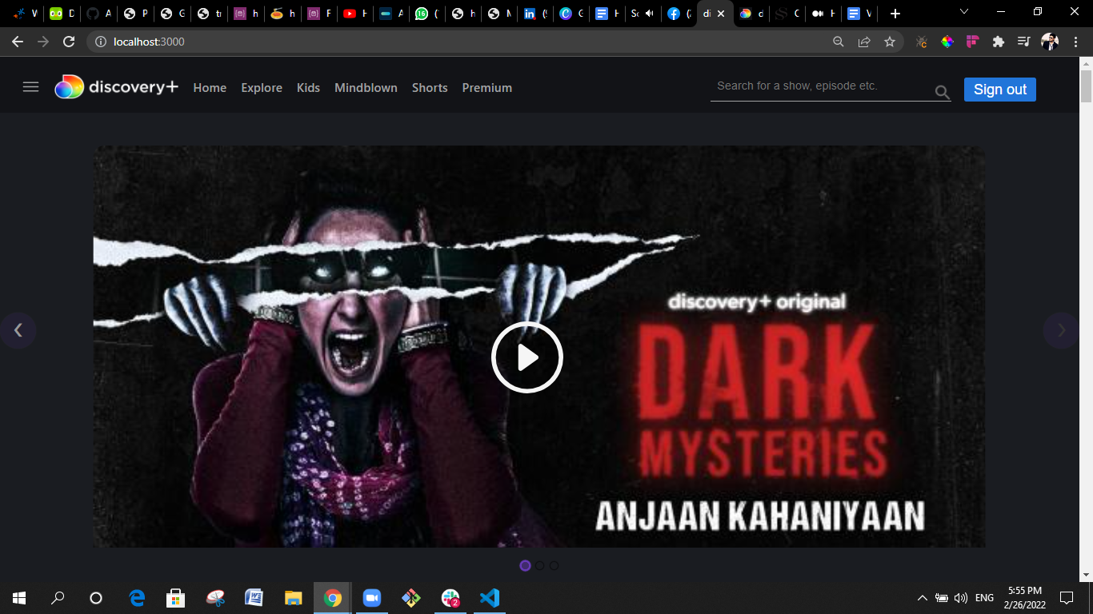Open the Shorts section
The height and width of the screenshot is (614, 1093).
tap(430, 88)
